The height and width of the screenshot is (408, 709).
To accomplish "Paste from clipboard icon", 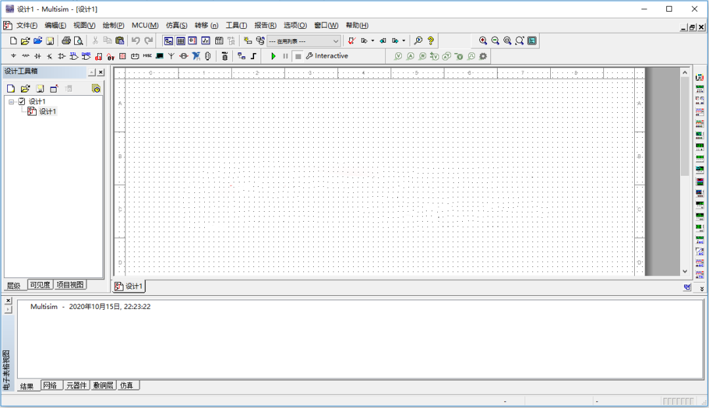I will tap(120, 41).
